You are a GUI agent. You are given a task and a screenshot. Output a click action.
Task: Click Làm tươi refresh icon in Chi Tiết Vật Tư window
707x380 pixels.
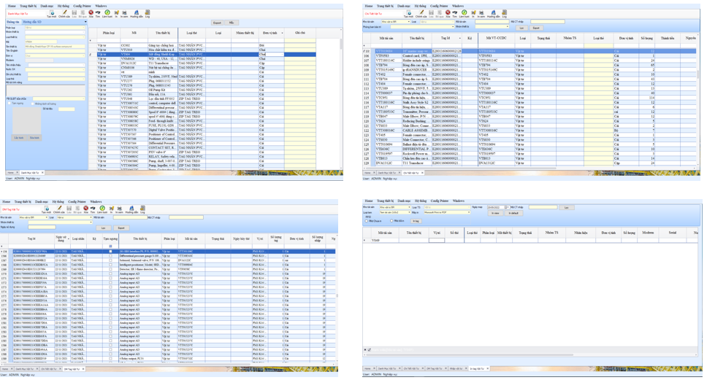tap(464, 13)
